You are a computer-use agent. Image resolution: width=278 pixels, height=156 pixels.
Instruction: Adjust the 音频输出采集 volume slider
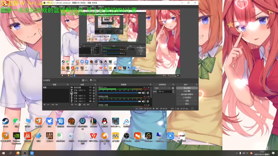coord(120,101)
